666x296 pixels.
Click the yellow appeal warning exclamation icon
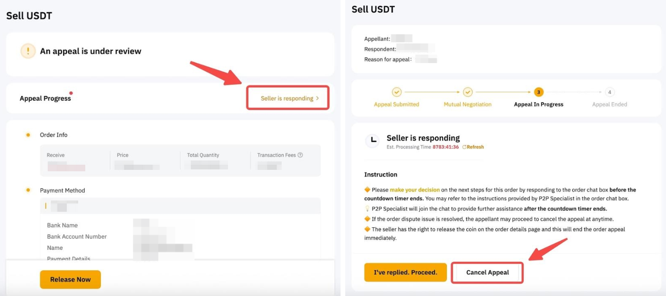[x=28, y=51]
